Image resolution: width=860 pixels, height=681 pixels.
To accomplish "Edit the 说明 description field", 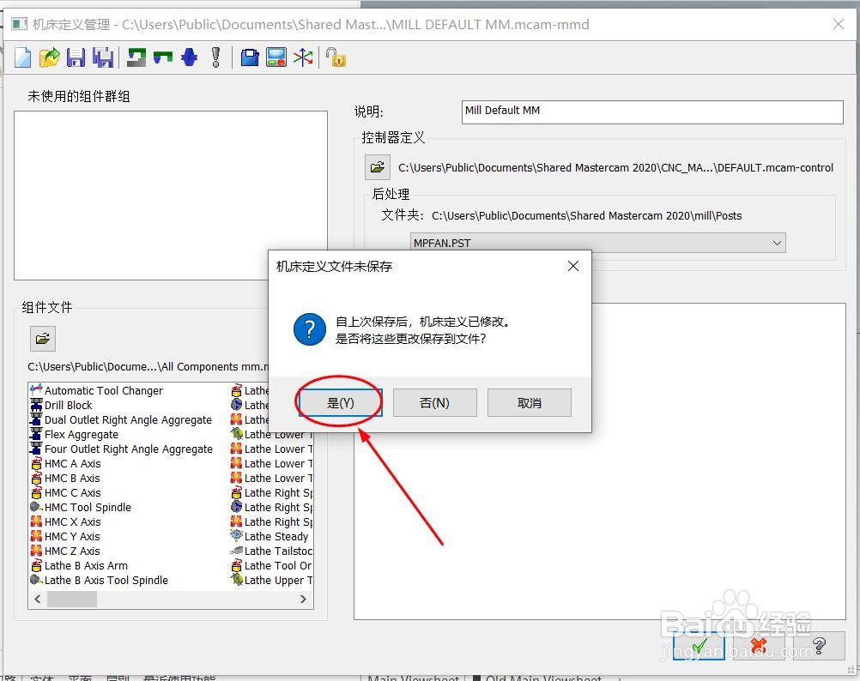I will pyautogui.click(x=652, y=111).
